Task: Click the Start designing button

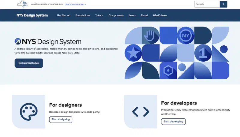Action: (61, 120)
